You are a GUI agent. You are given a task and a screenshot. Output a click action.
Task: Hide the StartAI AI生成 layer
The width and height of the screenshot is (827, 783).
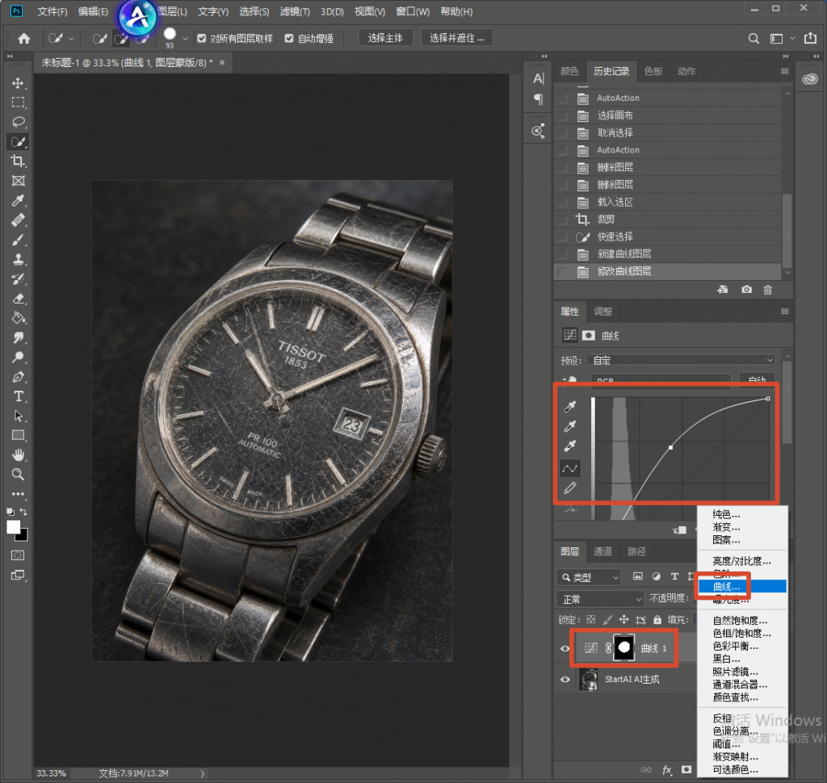tap(565, 679)
